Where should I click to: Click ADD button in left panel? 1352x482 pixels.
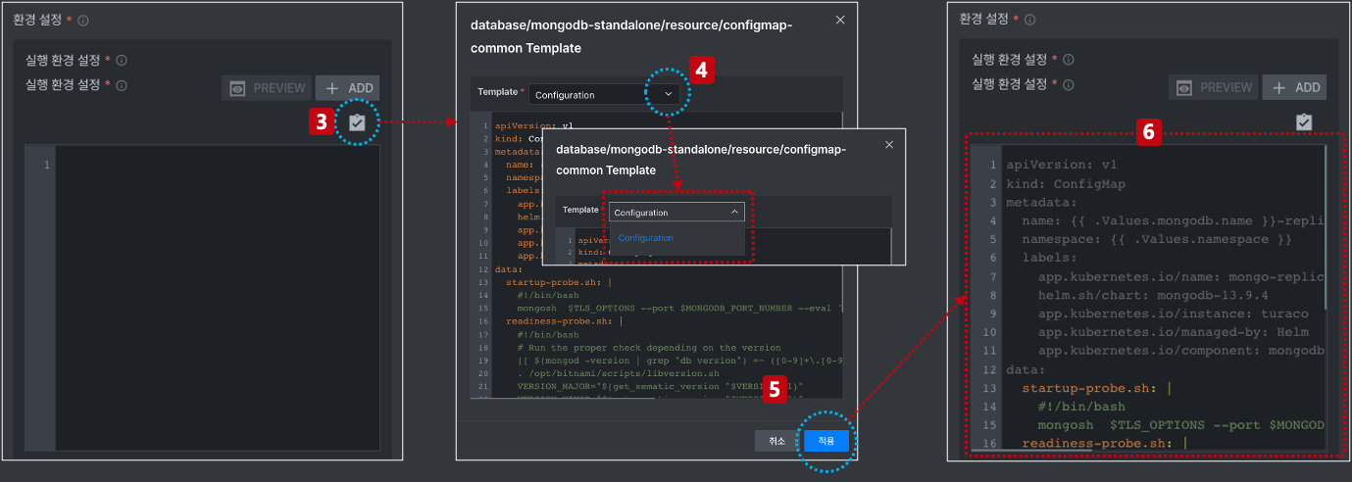pyautogui.click(x=348, y=88)
